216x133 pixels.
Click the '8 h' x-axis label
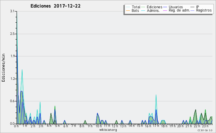click(82, 126)
